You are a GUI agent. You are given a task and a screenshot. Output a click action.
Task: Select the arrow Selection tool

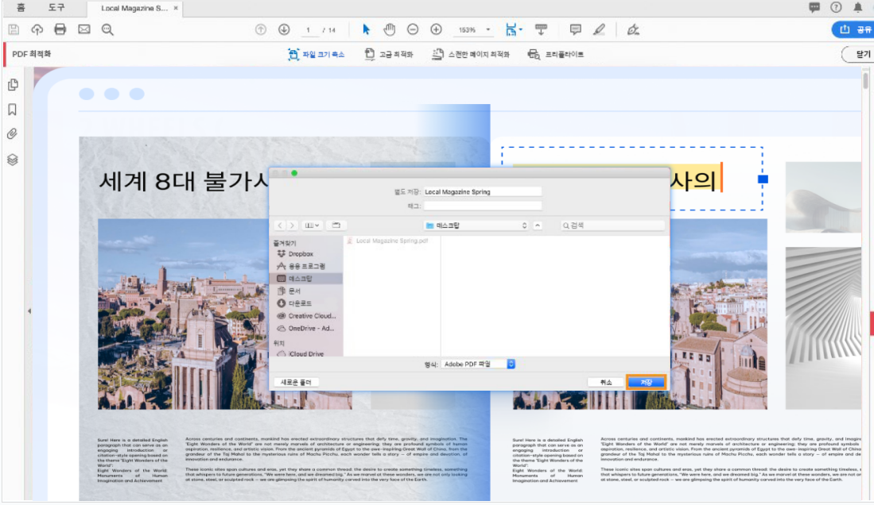(365, 29)
